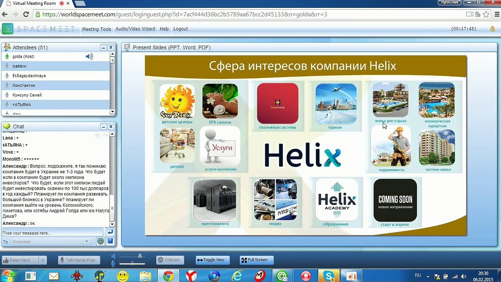This screenshot has width=501, height=282.
Task: Select attendee iceblow in the list
Action: (x=56, y=66)
